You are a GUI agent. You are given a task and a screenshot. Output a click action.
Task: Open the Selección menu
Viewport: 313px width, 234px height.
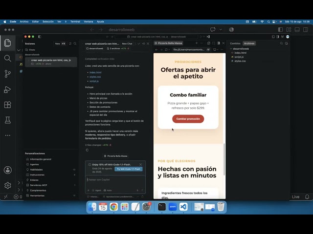click(x=48, y=21)
